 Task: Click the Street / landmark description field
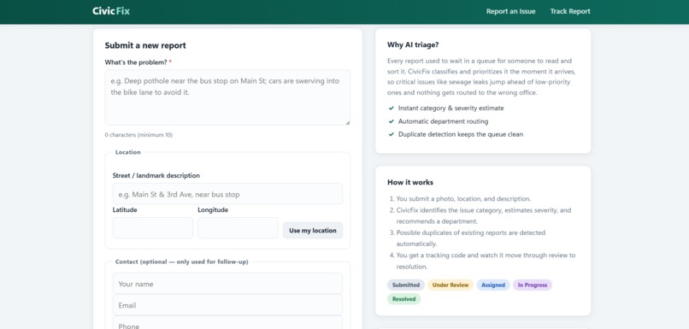(227, 194)
